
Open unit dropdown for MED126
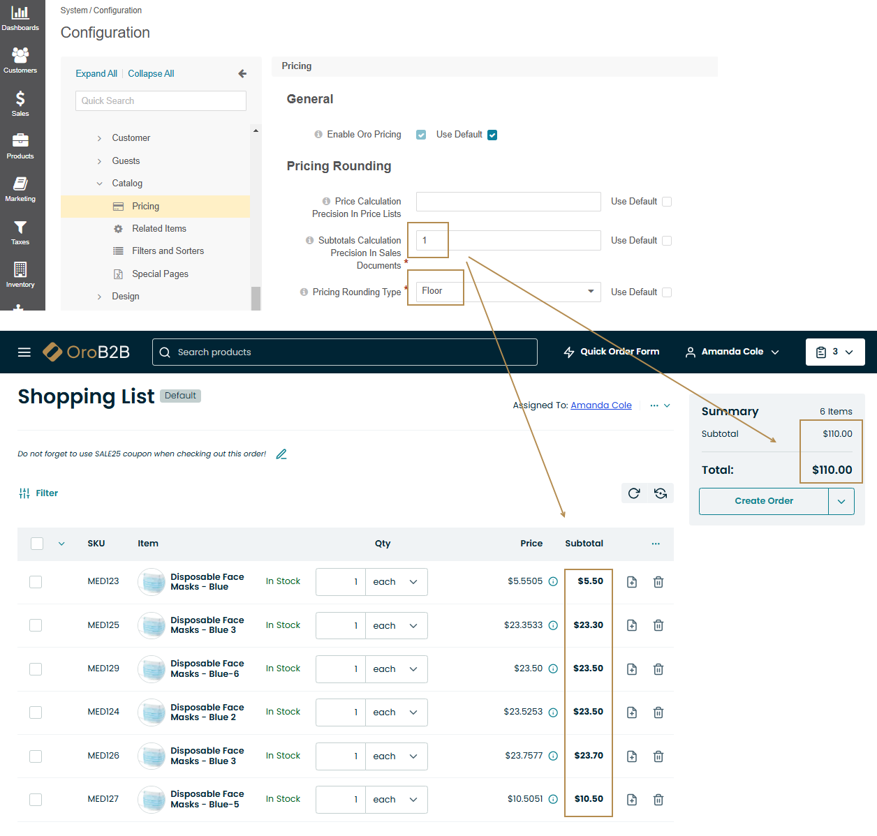pos(397,756)
